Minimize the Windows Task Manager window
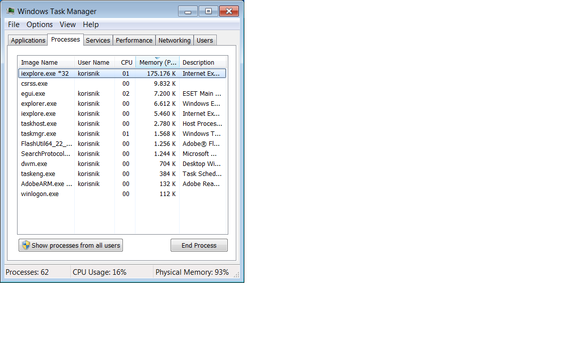The image size is (578, 361). click(x=188, y=11)
